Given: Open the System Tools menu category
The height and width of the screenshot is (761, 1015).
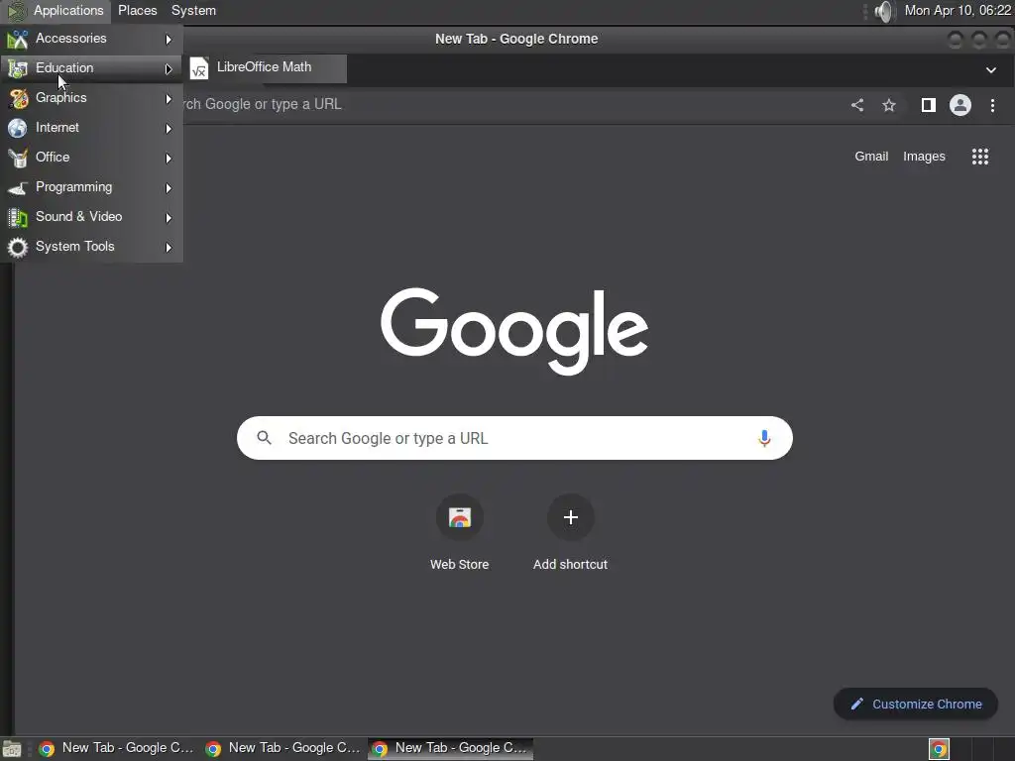Looking at the screenshot, I should [91, 247].
